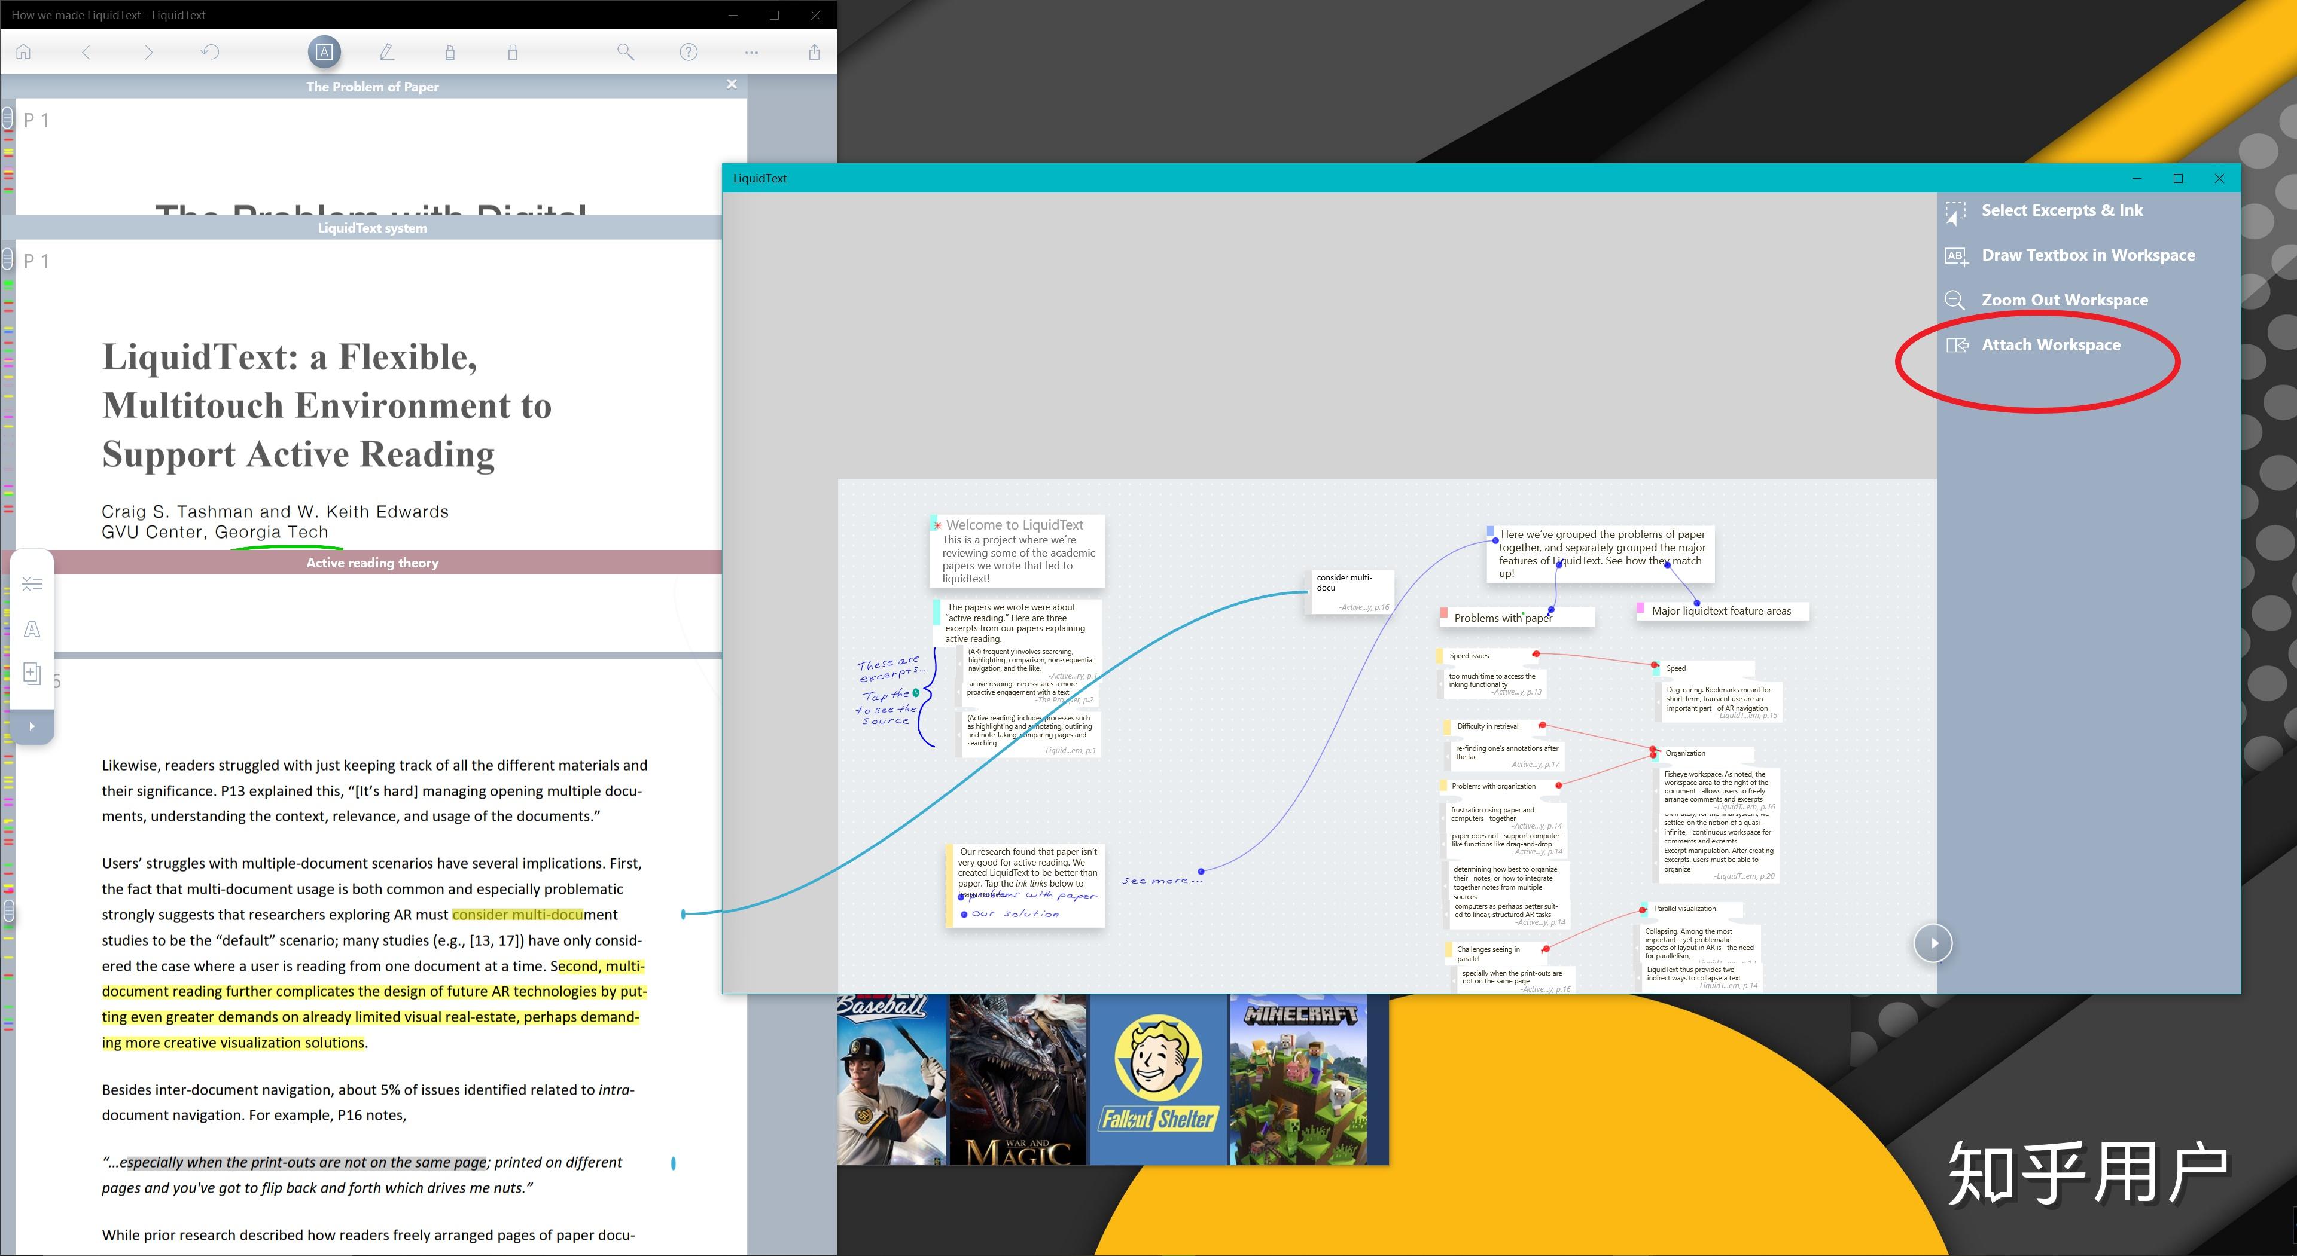Click Select Excerpts & Ink option
Image resolution: width=2297 pixels, height=1256 pixels.
[2061, 210]
